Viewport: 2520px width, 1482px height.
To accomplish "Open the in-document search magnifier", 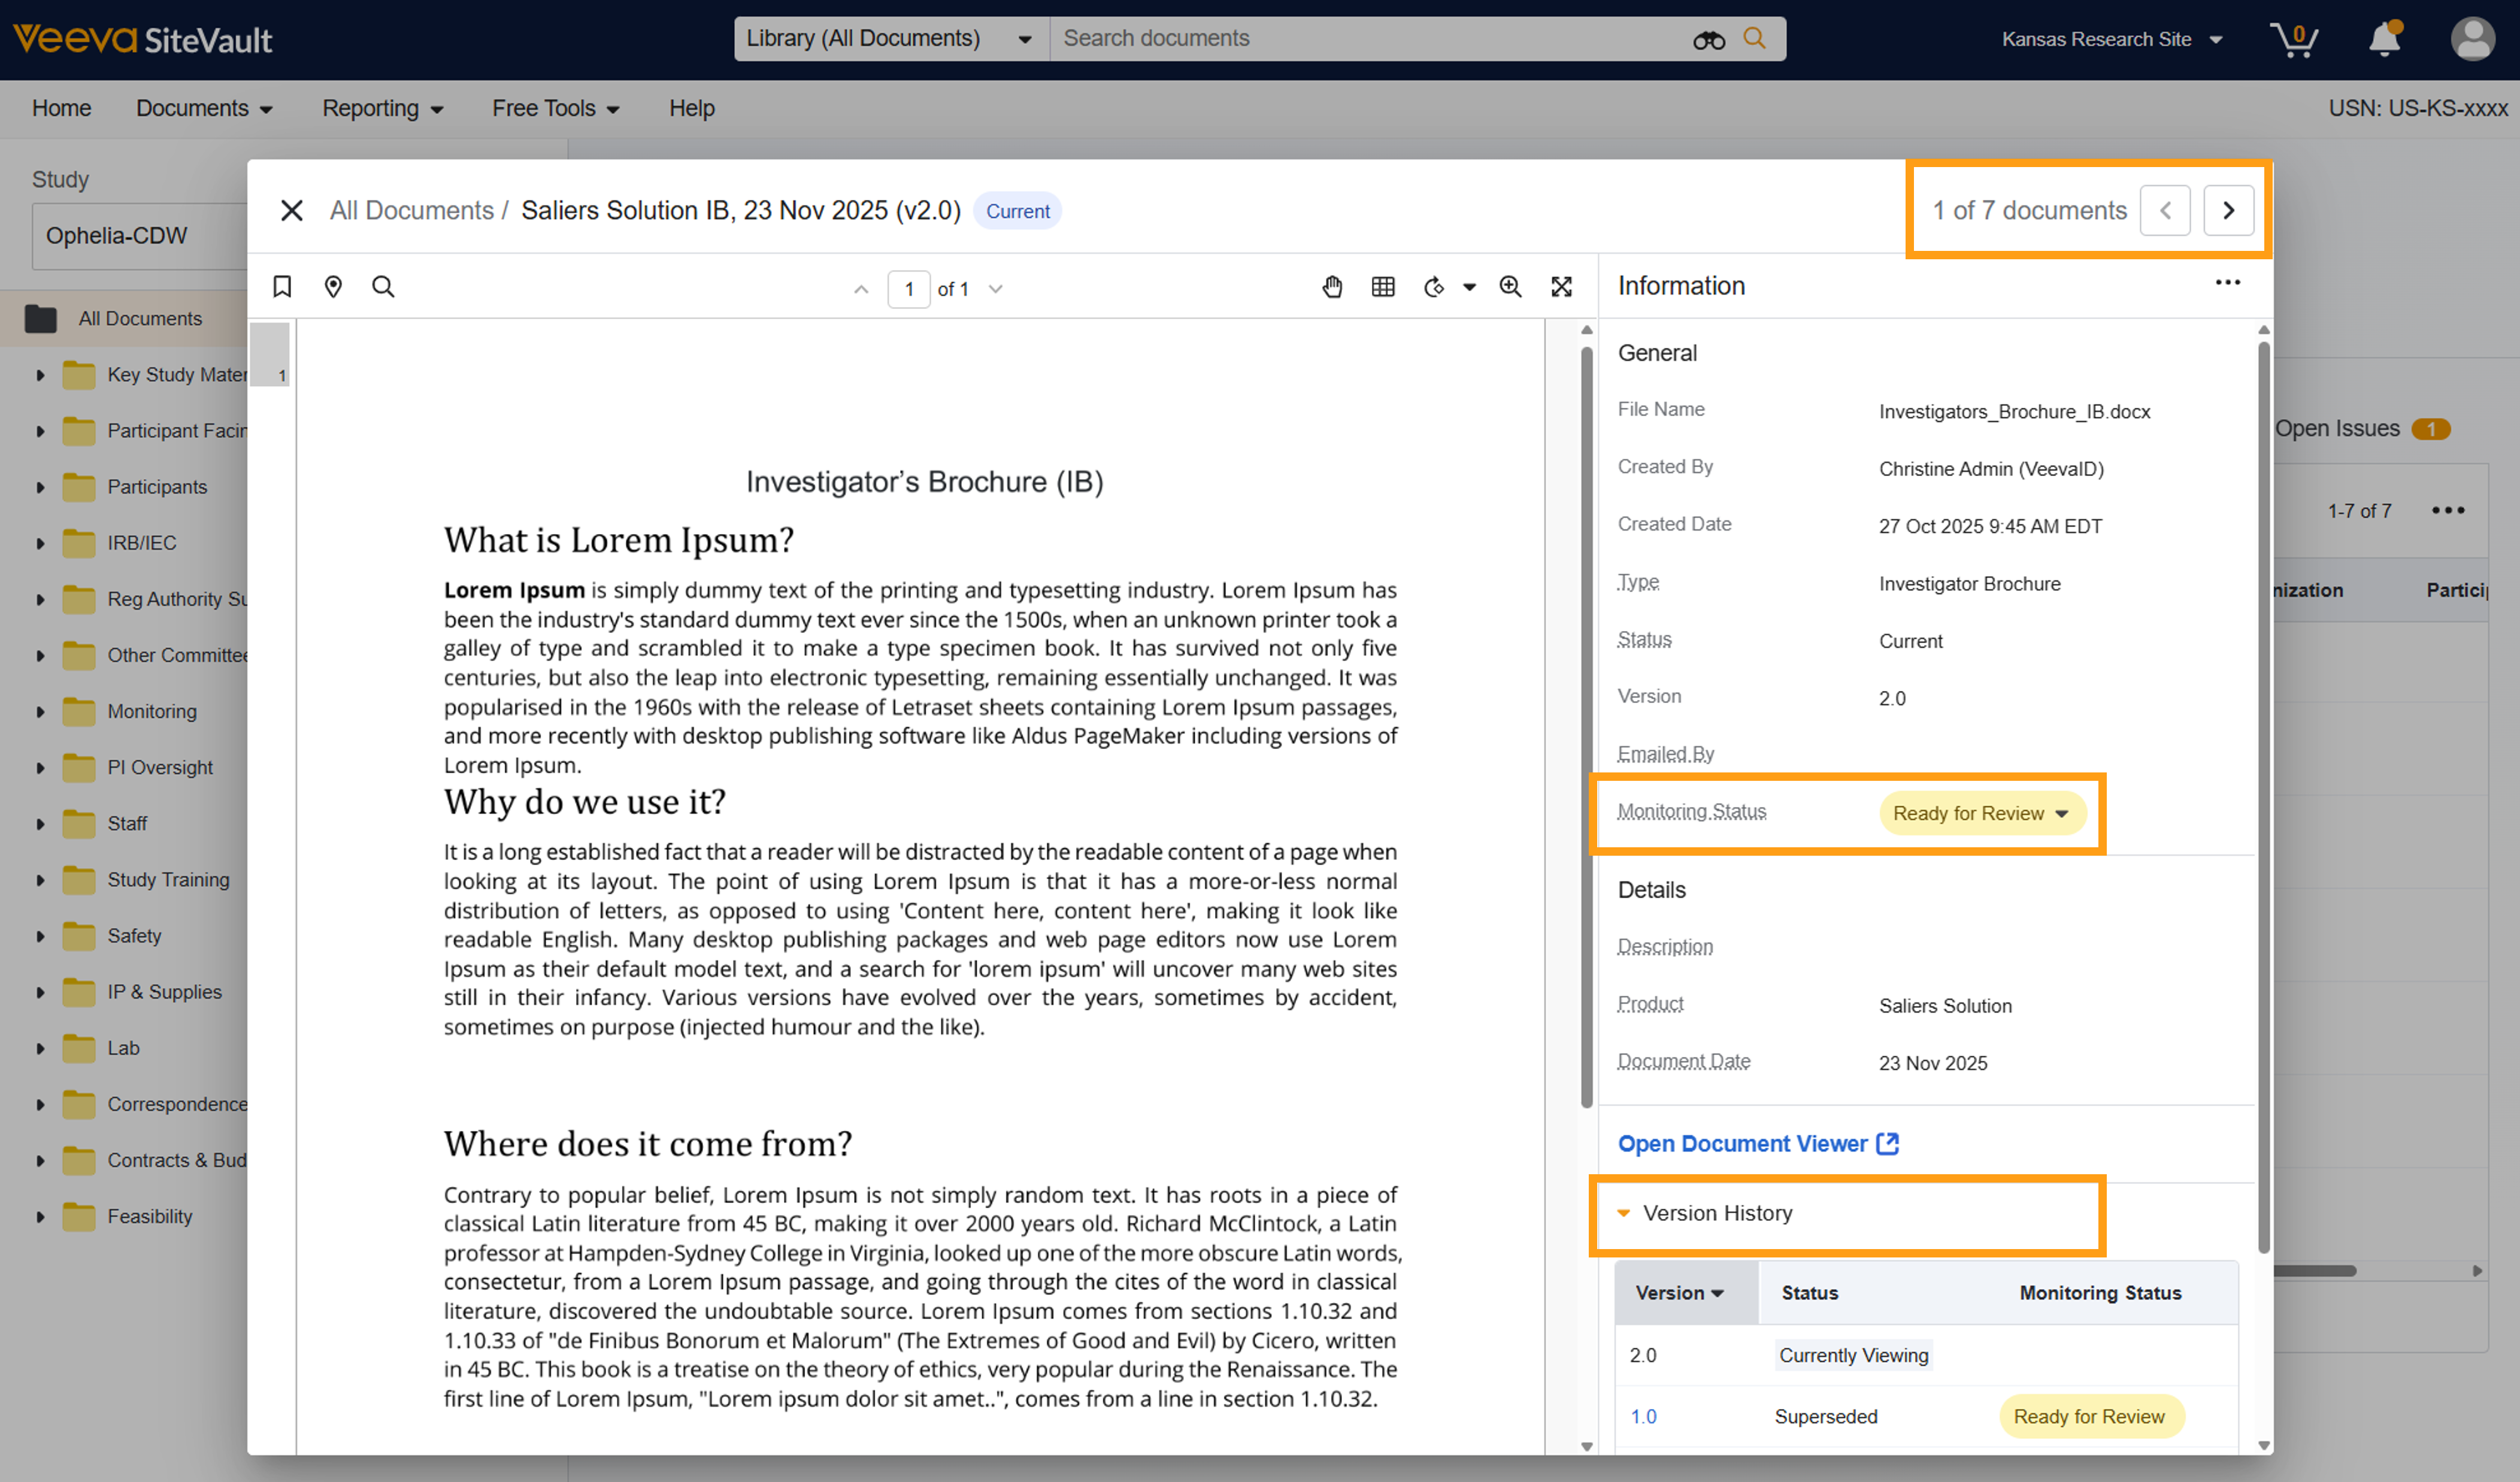I will click(x=383, y=287).
